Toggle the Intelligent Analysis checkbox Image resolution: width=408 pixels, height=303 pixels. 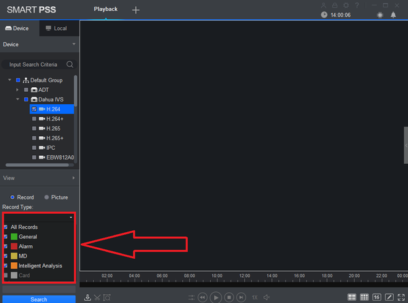click(x=5, y=266)
